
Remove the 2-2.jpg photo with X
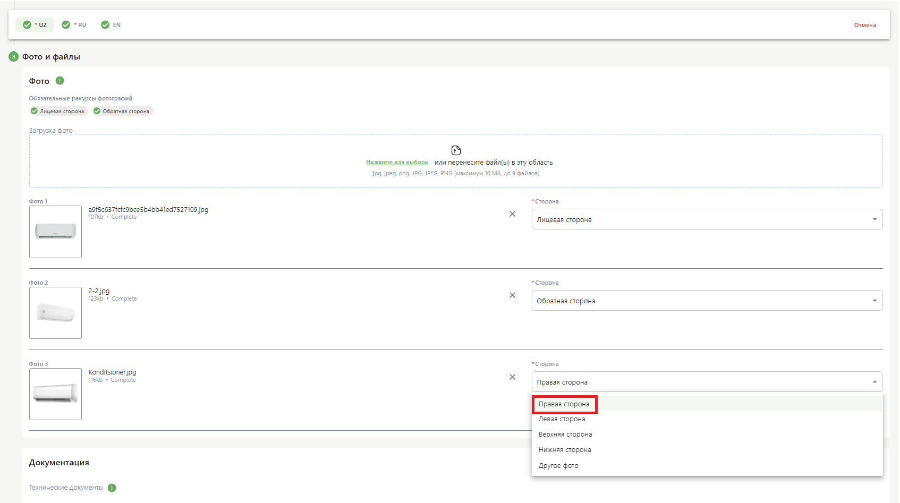512,295
